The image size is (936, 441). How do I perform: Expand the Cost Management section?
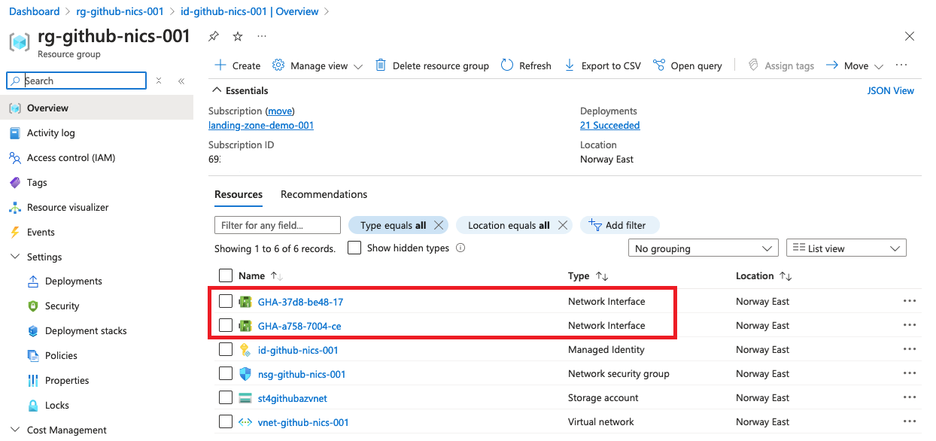14,430
